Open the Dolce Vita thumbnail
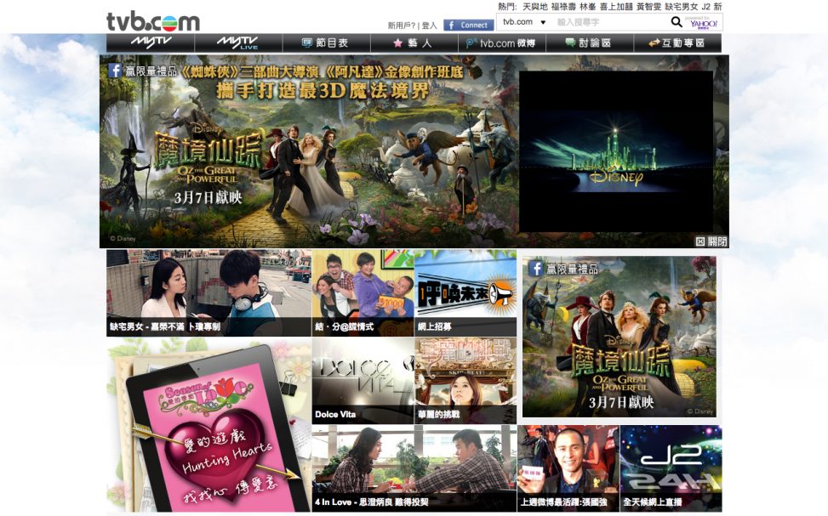828x516 pixels. coord(363,380)
